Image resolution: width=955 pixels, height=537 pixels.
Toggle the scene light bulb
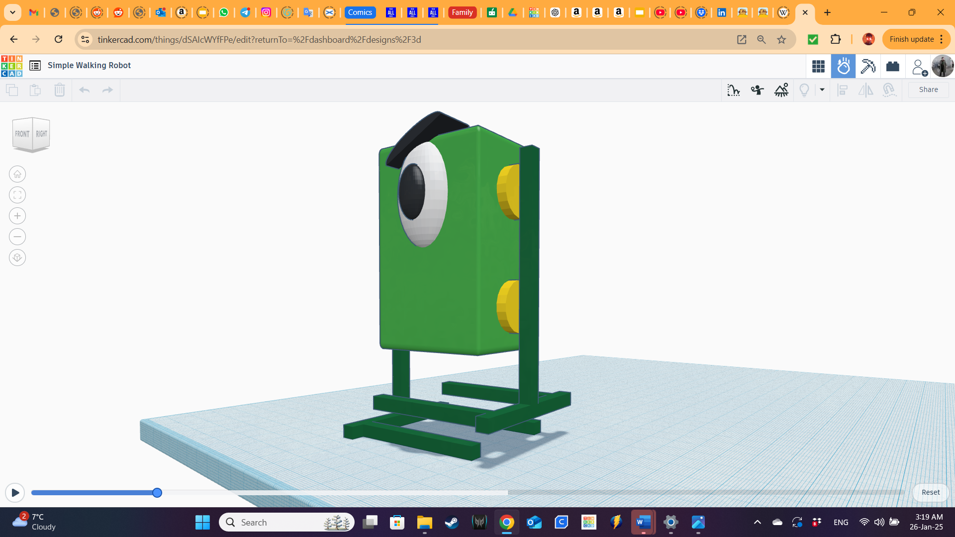[804, 90]
